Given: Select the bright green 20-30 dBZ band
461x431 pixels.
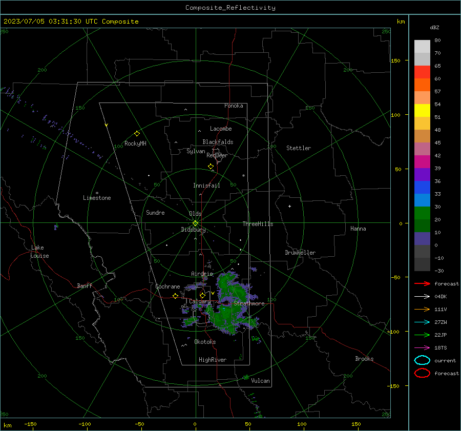Looking at the screenshot, I should coord(422,213).
